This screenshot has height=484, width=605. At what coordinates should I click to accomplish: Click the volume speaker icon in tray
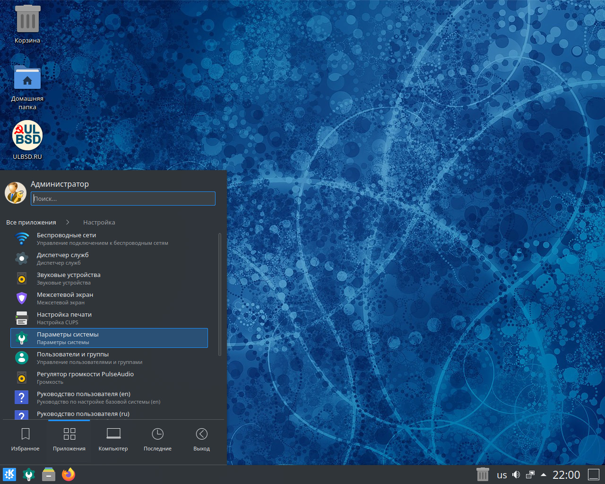point(516,475)
